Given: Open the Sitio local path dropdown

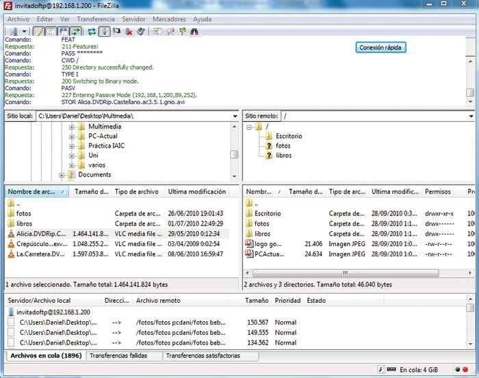Looking at the screenshot, I should pyautogui.click(x=235, y=116).
